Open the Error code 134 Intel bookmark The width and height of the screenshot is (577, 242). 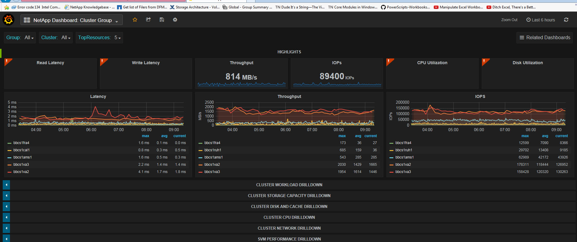[36, 7]
